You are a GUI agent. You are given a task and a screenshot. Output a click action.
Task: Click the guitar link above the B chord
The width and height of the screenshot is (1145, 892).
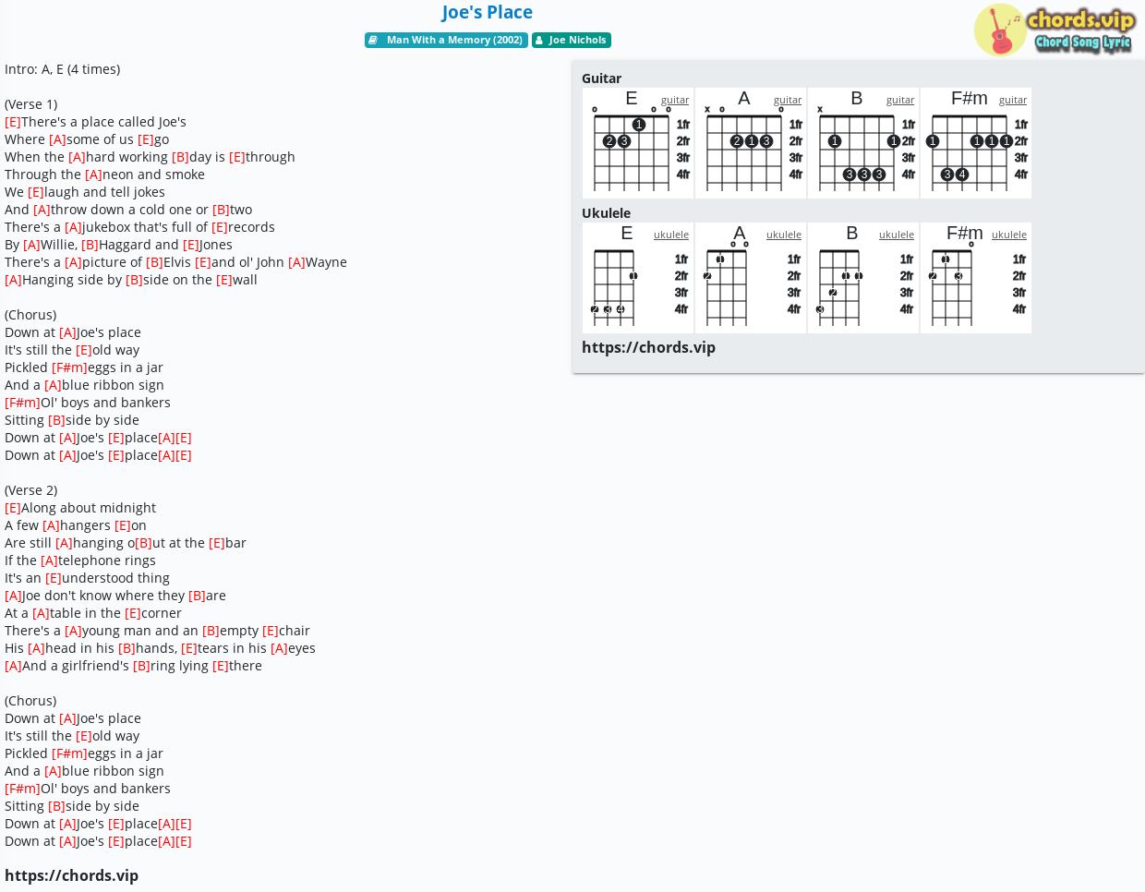pyautogui.click(x=900, y=100)
